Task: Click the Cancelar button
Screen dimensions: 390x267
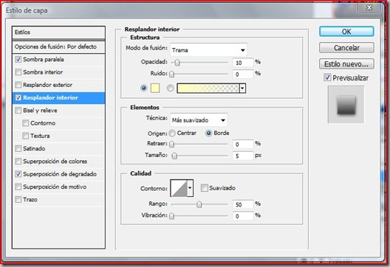Action: coord(346,48)
